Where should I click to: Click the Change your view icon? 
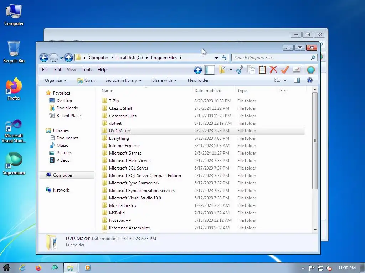[277, 80]
